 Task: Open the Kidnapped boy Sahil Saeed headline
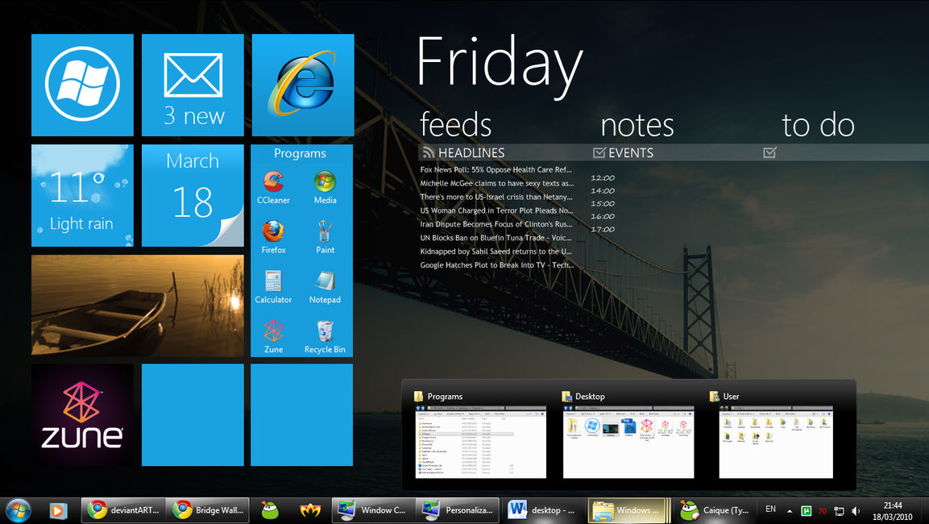pyautogui.click(x=496, y=252)
